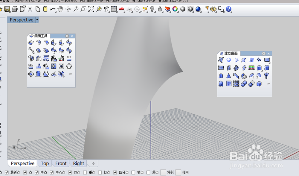299x176 pixels.
Task: Open the Perspective viewport title dropdown arrow
Action: pyautogui.click(x=37, y=20)
